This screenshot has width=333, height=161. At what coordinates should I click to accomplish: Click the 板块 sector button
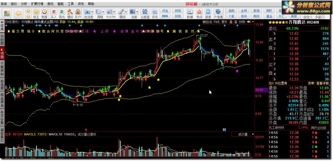click(244, 16)
